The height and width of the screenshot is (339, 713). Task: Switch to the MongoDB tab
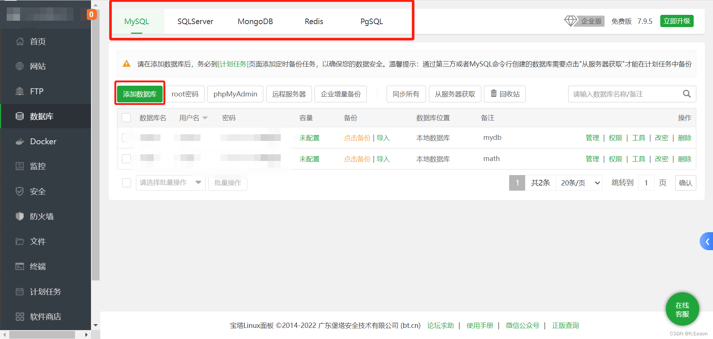tap(255, 22)
